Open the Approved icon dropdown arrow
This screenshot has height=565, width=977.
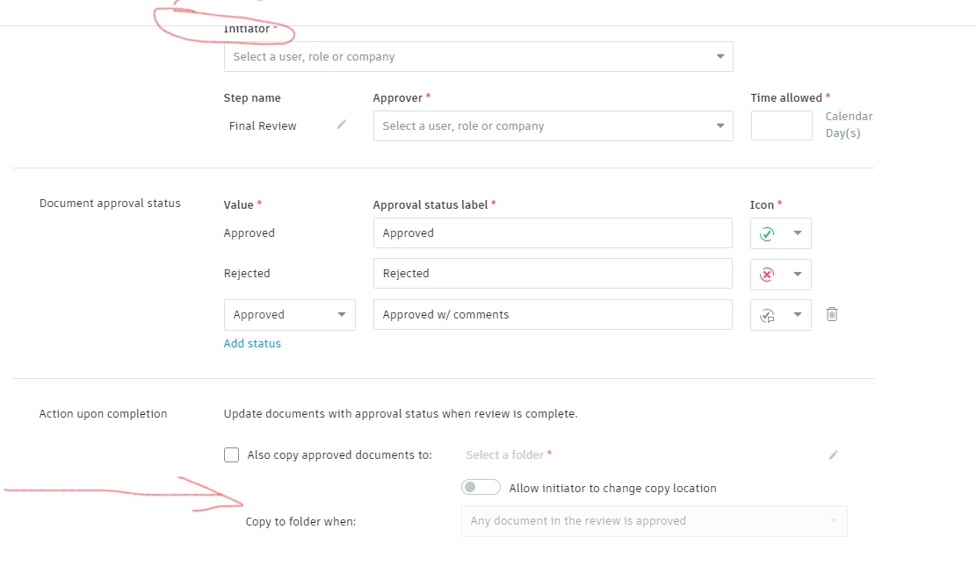798,233
